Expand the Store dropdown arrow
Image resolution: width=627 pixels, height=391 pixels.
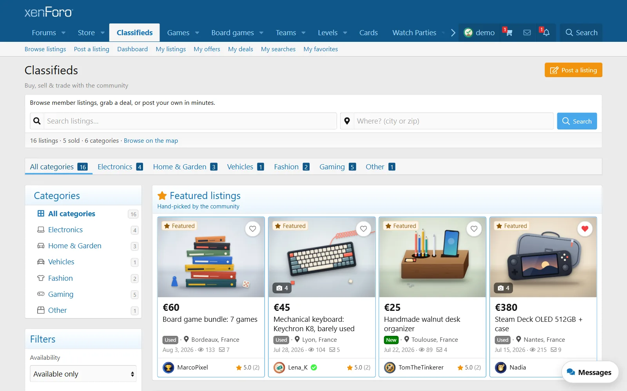(103, 33)
